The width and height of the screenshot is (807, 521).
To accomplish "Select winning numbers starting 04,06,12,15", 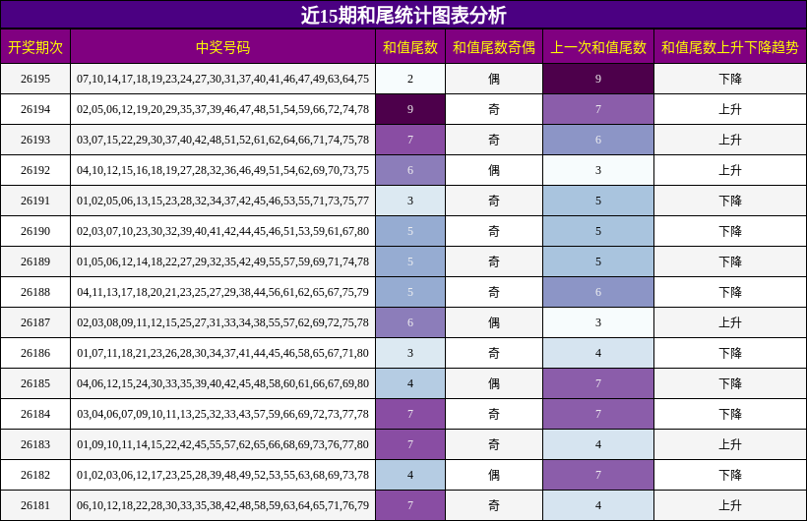I will pyautogui.click(x=222, y=383).
